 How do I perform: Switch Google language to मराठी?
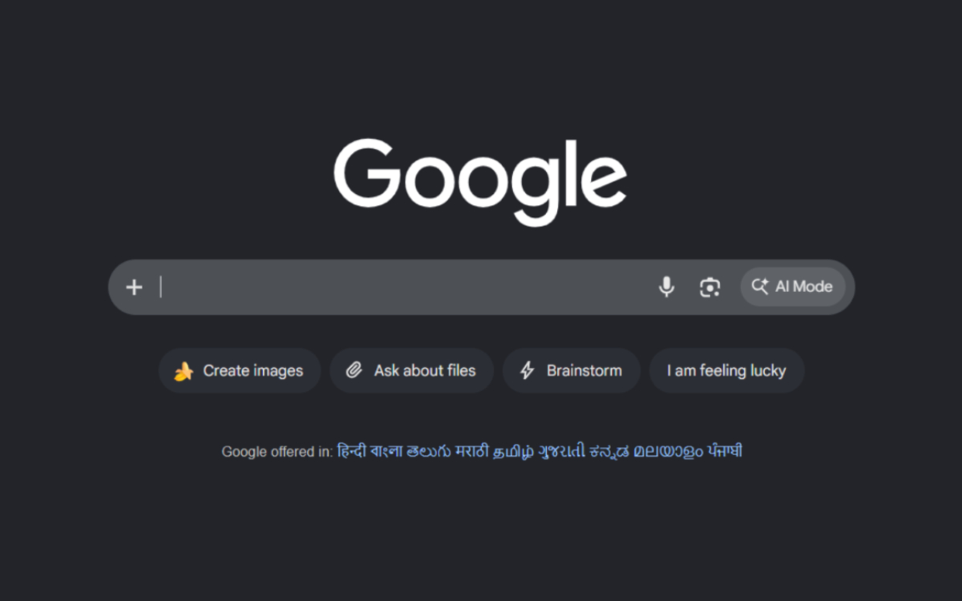point(471,451)
